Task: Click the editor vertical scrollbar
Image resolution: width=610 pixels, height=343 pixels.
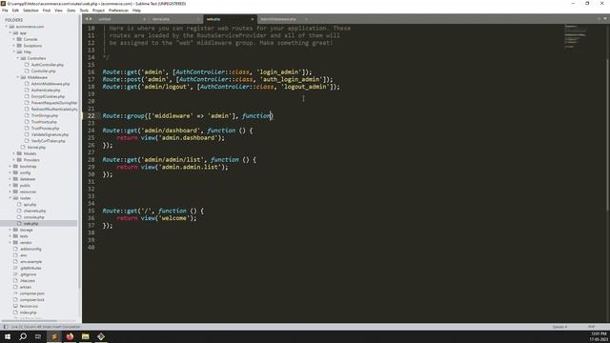Action: tap(607, 134)
